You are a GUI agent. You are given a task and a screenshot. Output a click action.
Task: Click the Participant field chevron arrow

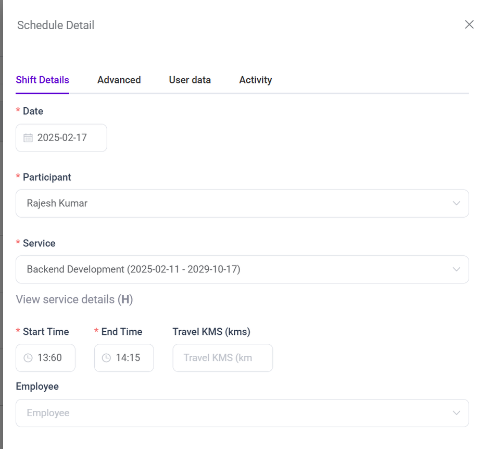point(457,203)
